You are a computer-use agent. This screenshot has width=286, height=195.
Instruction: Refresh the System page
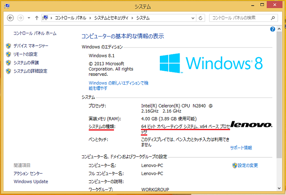tap(201, 18)
